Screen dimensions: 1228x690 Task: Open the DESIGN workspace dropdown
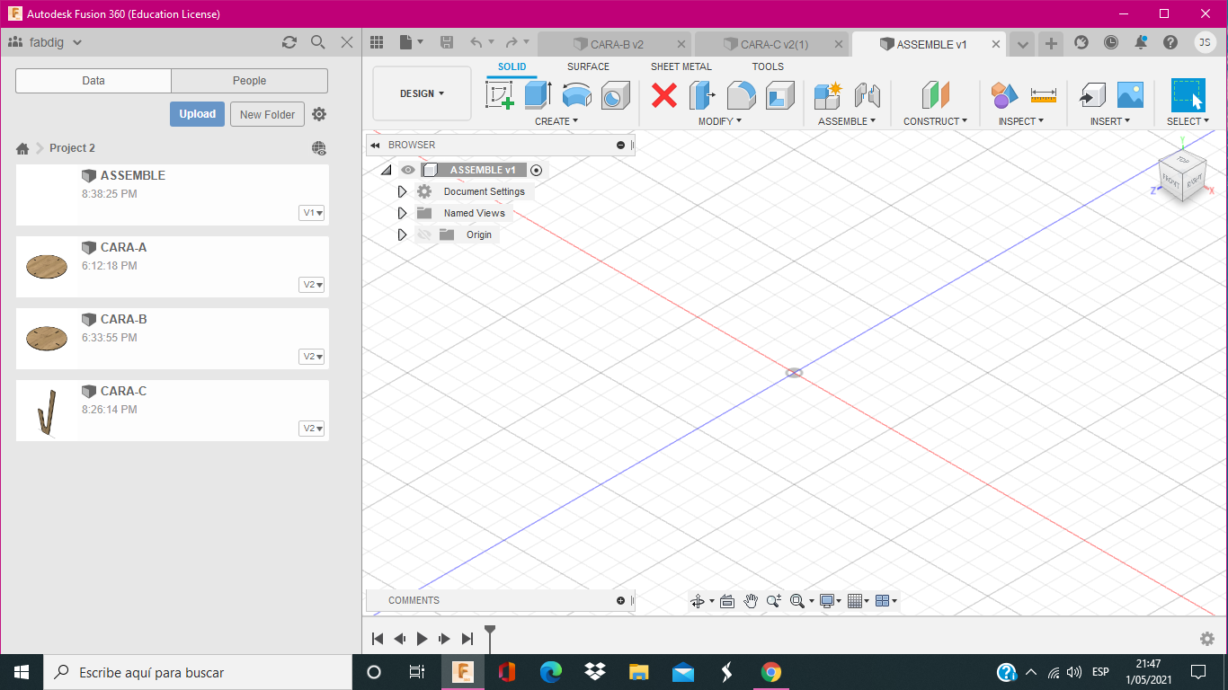pyautogui.click(x=423, y=93)
